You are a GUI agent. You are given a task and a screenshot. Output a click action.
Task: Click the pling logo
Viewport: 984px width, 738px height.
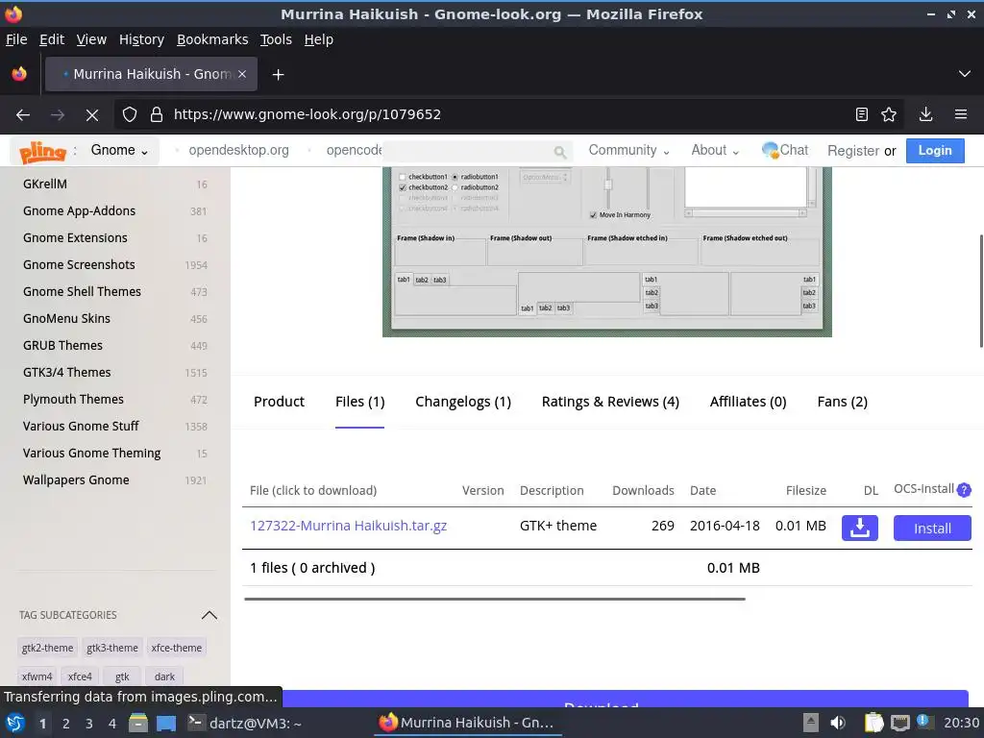pyautogui.click(x=42, y=151)
